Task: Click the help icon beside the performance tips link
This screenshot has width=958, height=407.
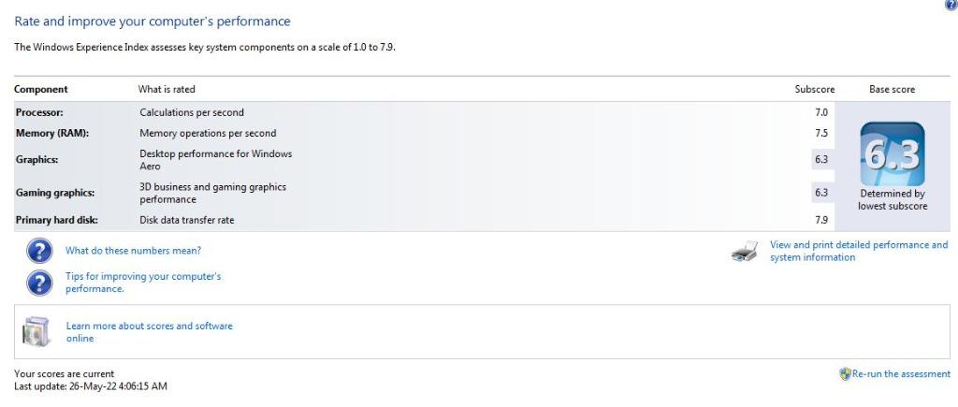Action: click(39, 283)
